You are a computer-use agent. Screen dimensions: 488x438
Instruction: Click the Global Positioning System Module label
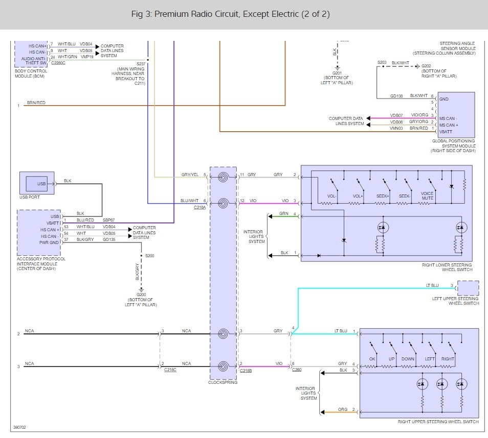point(453,143)
